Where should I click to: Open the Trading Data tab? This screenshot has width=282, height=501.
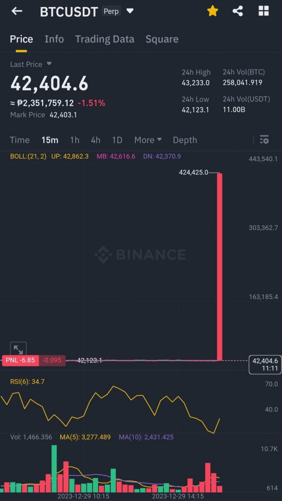pos(105,39)
